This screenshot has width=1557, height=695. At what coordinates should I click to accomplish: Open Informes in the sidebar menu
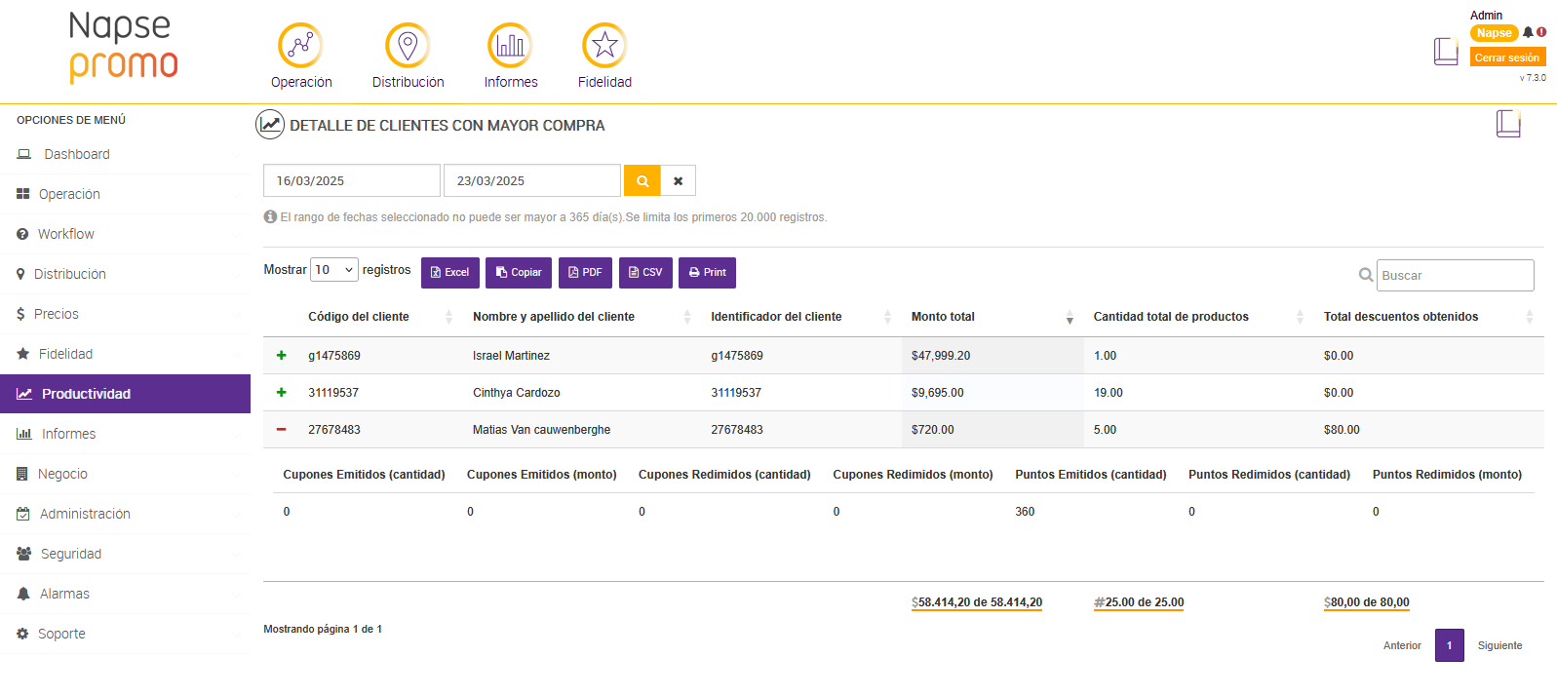pyautogui.click(x=68, y=434)
